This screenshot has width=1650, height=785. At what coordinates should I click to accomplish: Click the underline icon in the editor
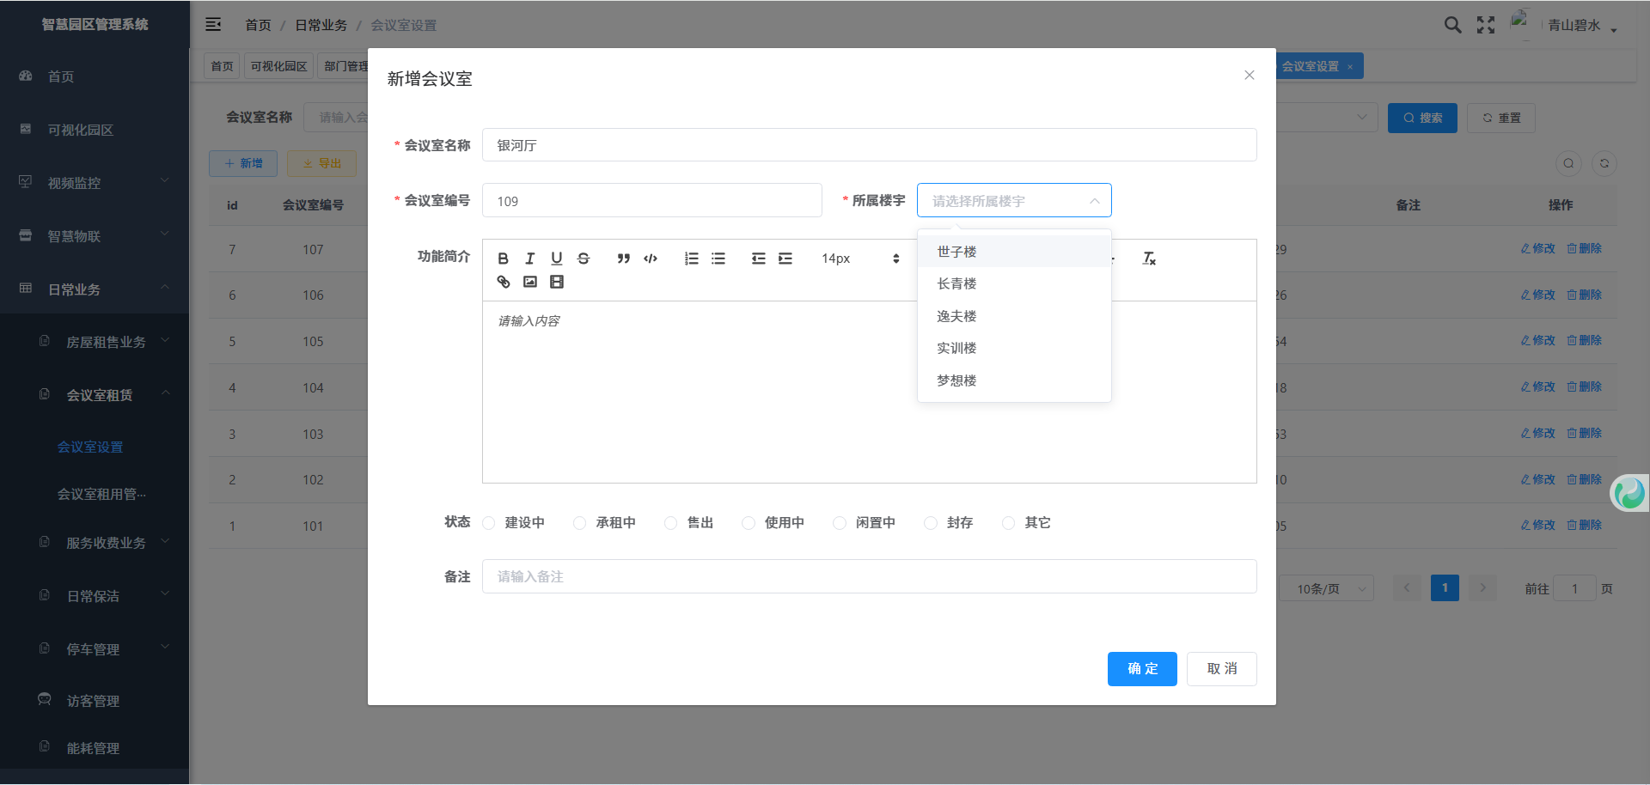pos(557,259)
